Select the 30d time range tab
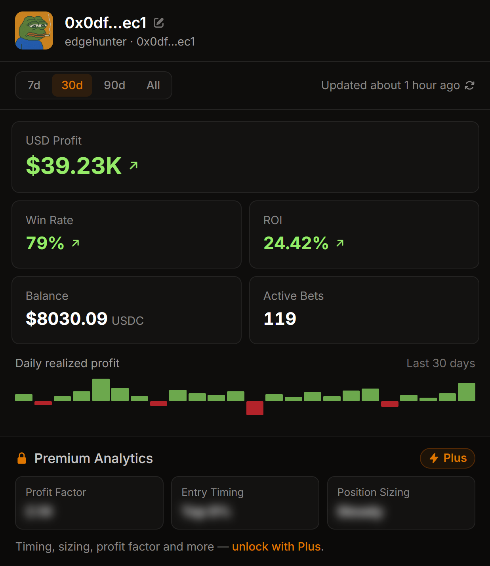The height and width of the screenshot is (566, 490). pyautogui.click(x=72, y=85)
